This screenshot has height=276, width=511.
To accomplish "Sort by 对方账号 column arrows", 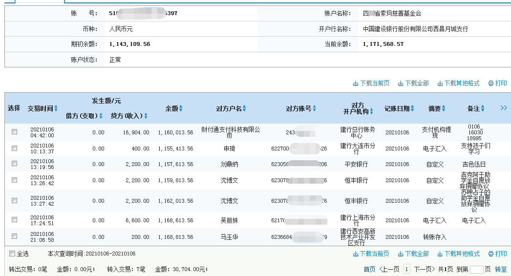I will tap(314, 108).
